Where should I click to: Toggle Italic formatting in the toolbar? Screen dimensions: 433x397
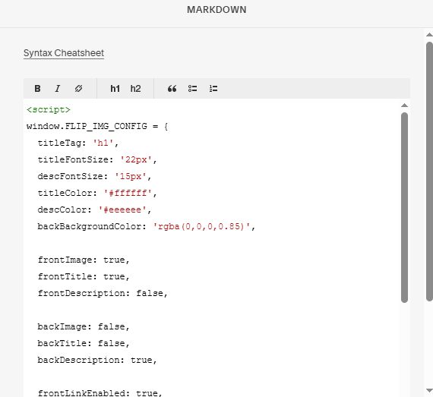click(58, 89)
